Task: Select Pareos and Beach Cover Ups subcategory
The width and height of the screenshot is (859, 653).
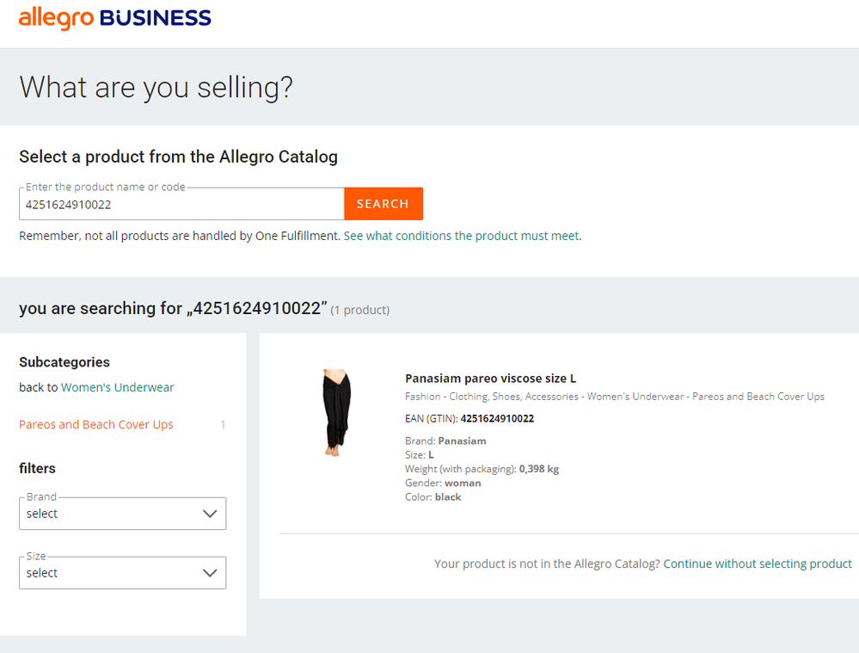Action: pyautogui.click(x=96, y=424)
